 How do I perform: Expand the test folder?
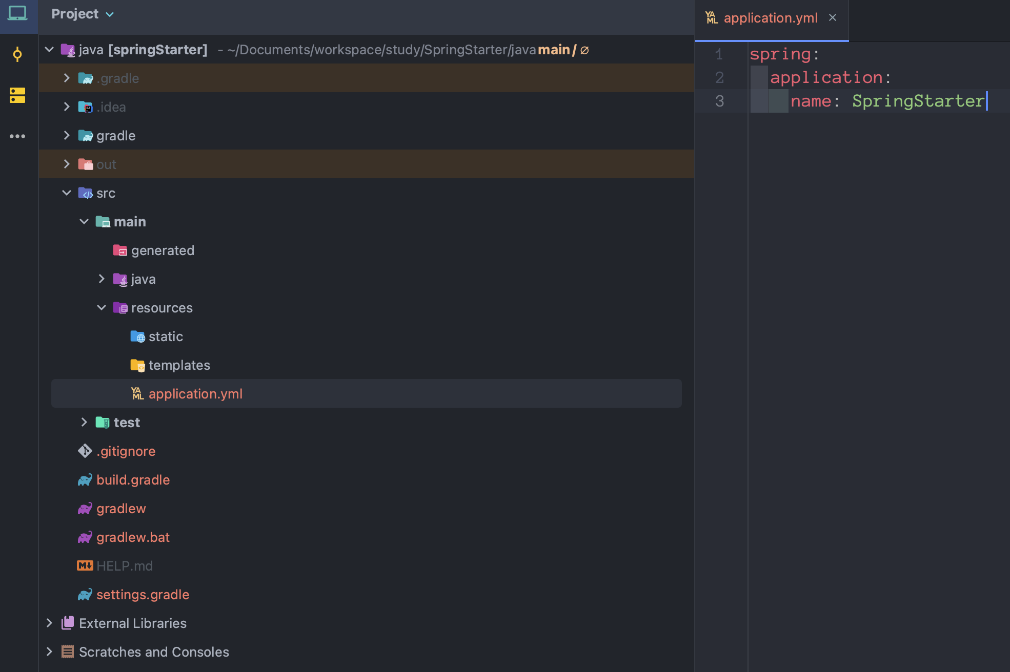pos(84,423)
